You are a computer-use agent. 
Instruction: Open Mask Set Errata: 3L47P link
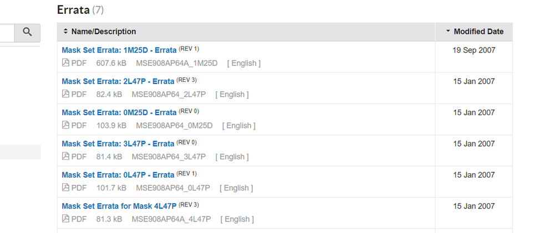click(118, 144)
